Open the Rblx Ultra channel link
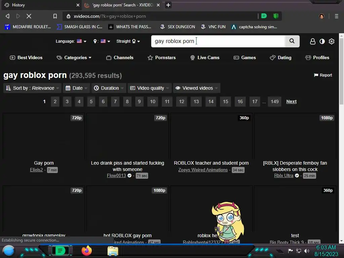This screenshot has width=344, height=258. click(284, 175)
